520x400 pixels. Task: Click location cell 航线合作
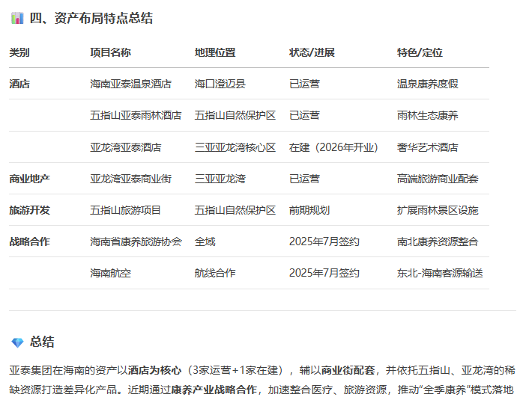tap(215, 273)
